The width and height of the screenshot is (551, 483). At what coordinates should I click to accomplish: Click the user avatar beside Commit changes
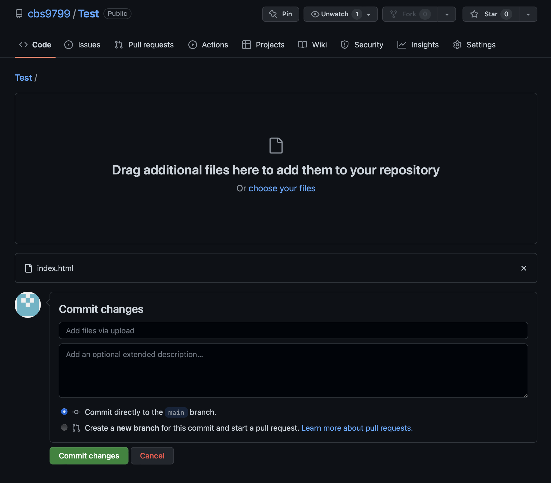[x=28, y=305]
